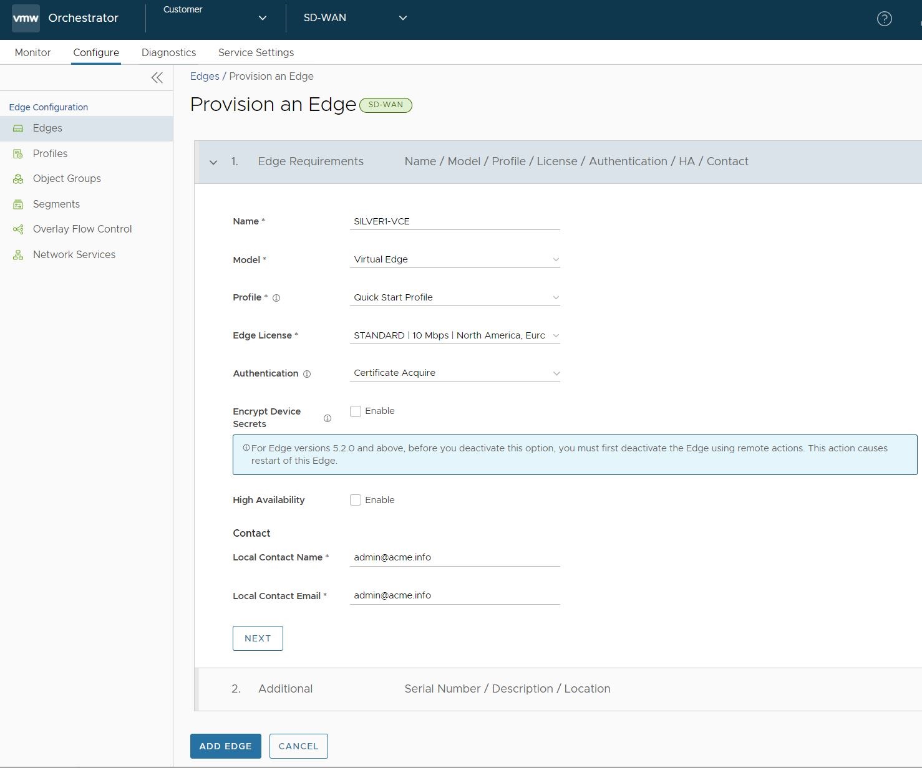Viewport: 922px width, 768px height.
Task: Click the Network Services sidebar icon
Action: click(18, 254)
